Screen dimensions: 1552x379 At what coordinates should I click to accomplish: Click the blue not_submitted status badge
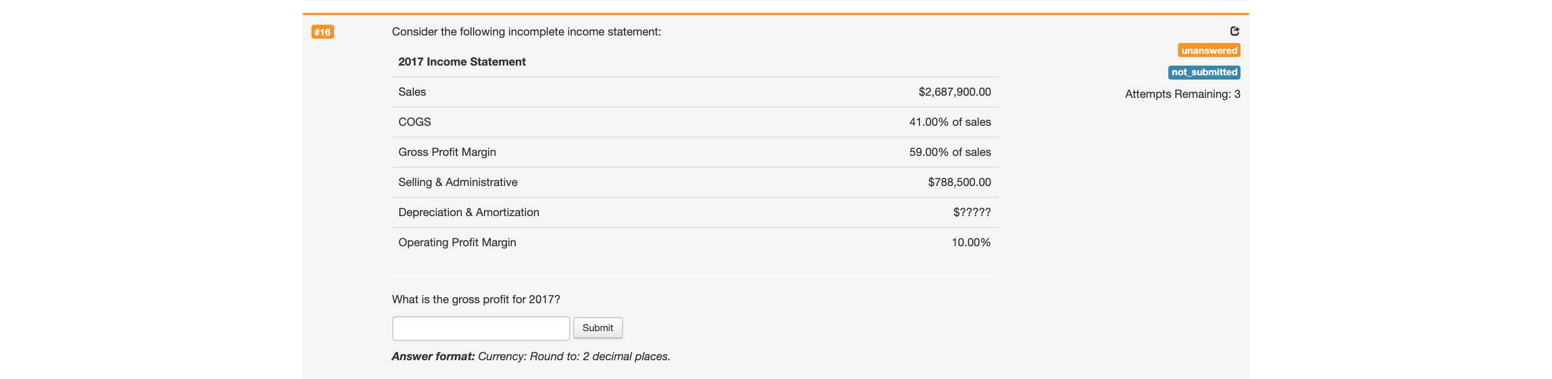1204,72
